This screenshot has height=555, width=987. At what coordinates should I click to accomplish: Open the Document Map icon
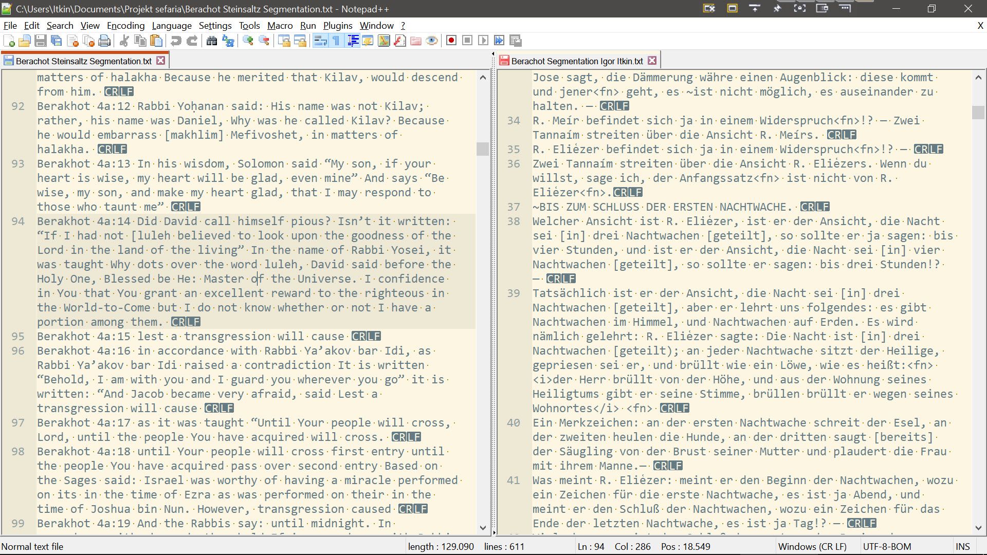pos(383,41)
